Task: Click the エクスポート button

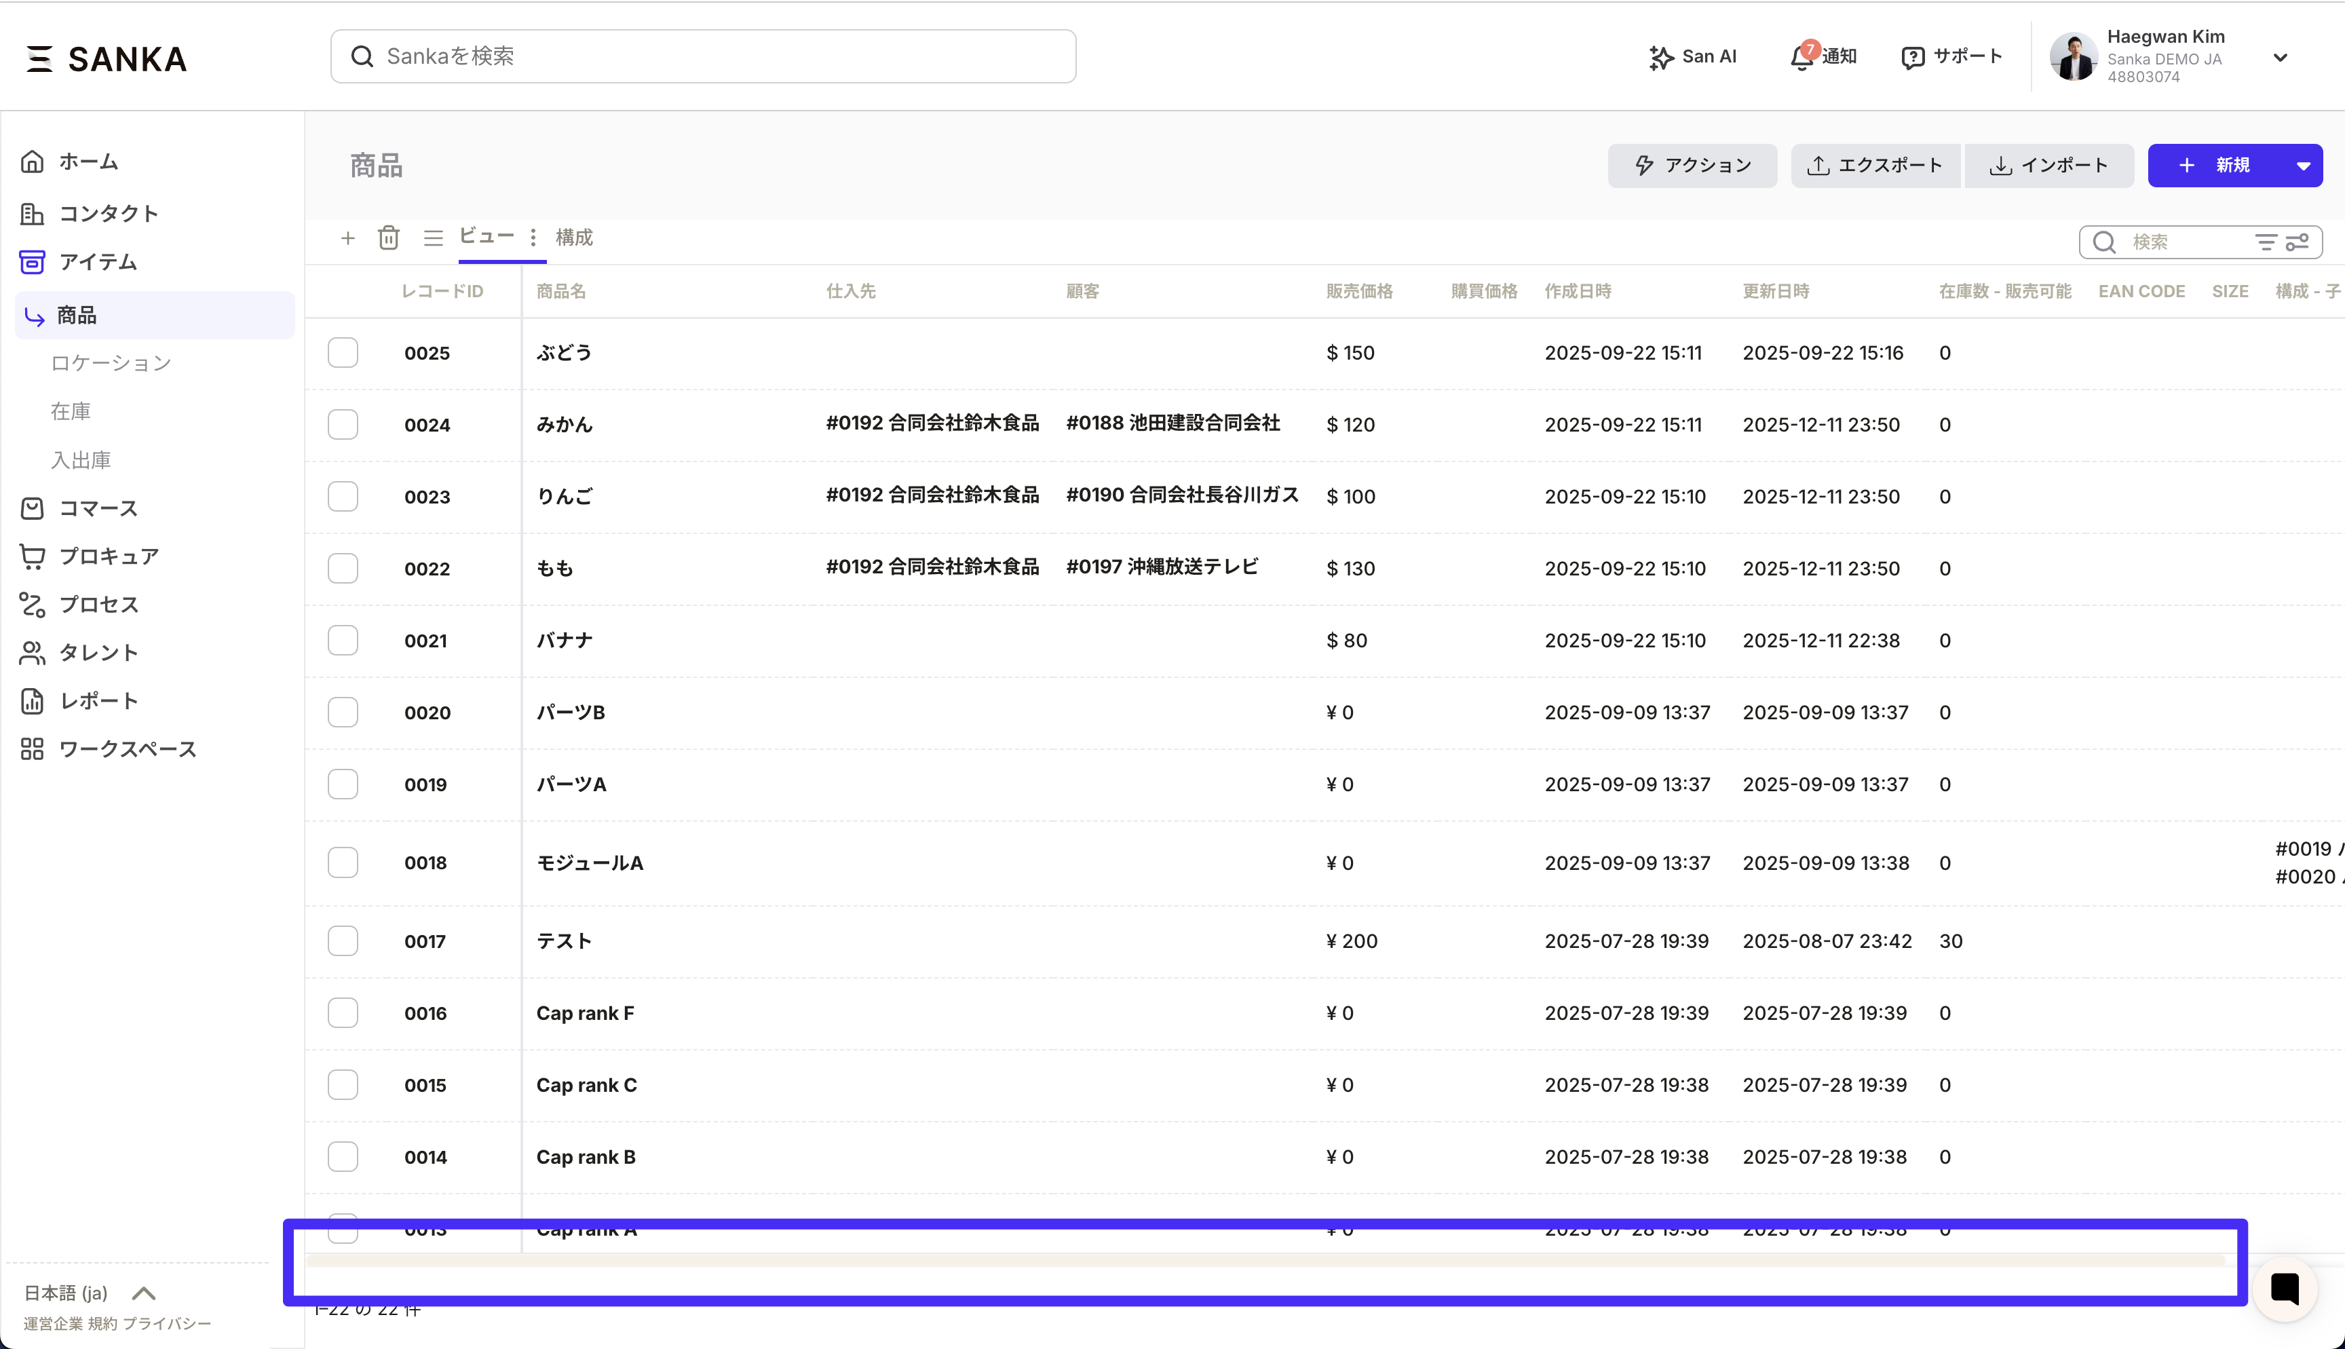Action: pos(1875,166)
